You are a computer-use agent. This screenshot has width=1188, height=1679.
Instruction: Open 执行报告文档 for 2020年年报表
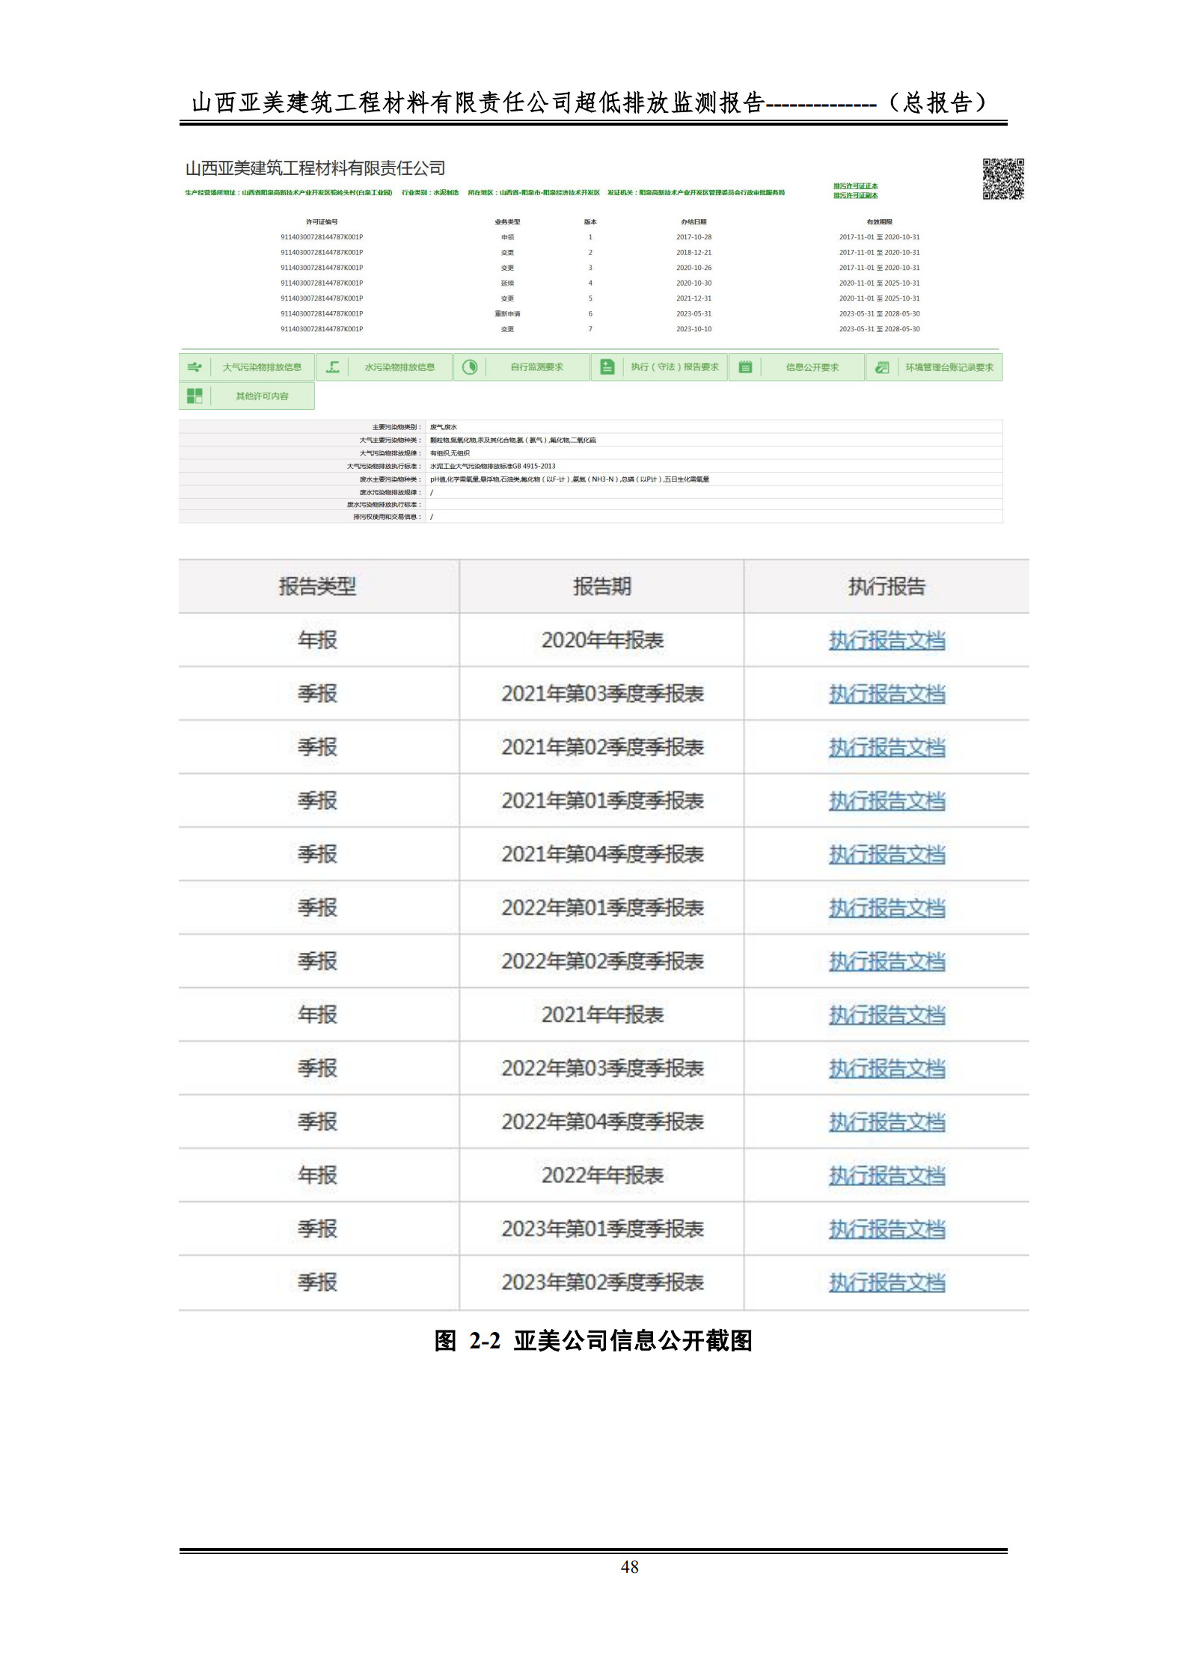(x=887, y=641)
